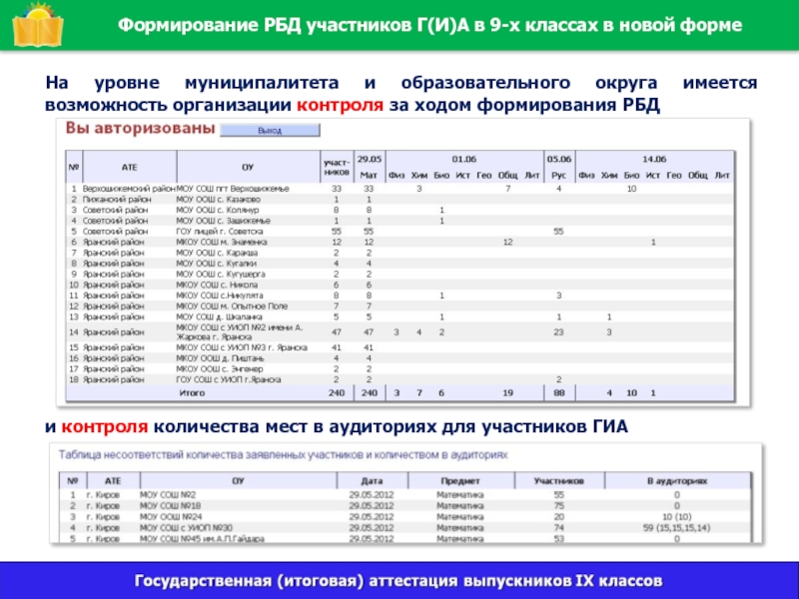Select row 'МОУ ООШ с. Кугушерга'
This screenshot has height=599, width=799.
pyautogui.click(x=400, y=274)
